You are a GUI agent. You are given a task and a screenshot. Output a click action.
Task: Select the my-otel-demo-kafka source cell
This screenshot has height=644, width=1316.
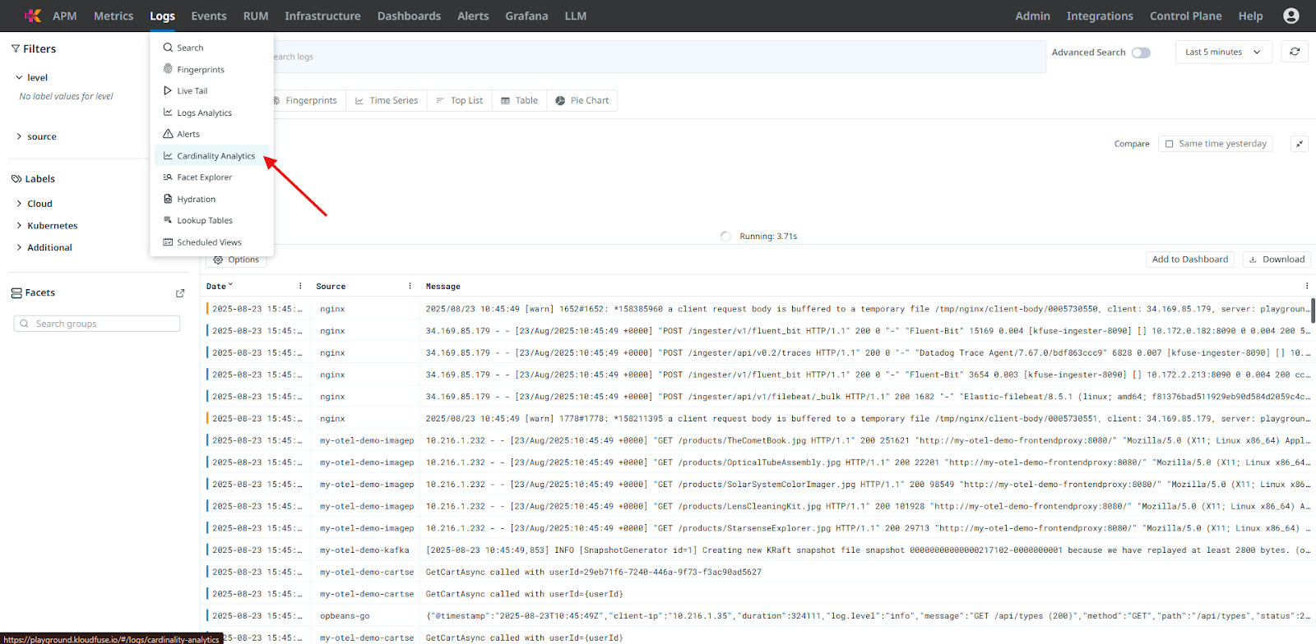[x=364, y=550]
